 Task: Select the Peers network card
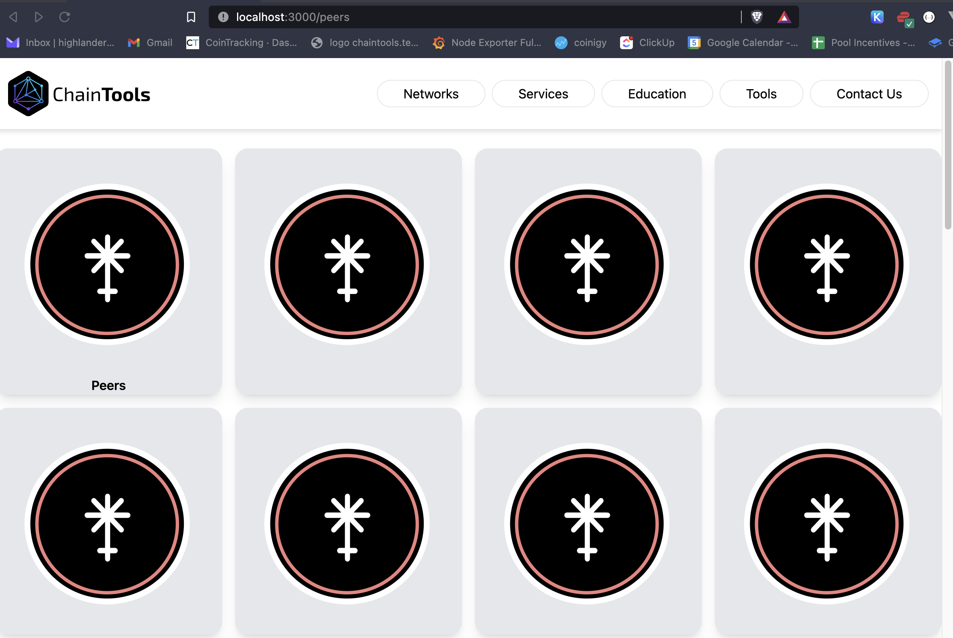(108, 272)
